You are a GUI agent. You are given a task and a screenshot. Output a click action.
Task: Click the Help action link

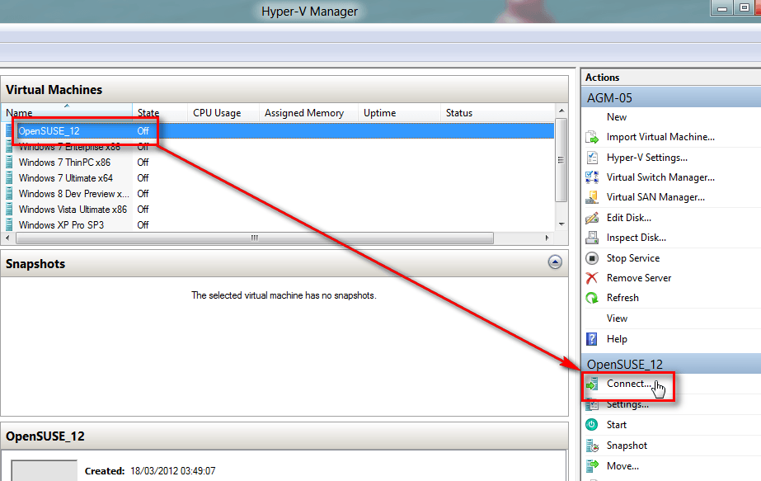point(617,339)
